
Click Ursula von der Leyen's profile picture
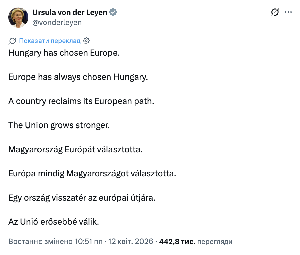pos(19,17)
